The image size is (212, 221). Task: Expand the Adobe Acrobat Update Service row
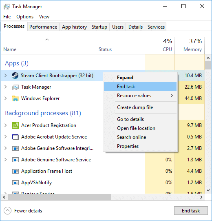[6, 136]
